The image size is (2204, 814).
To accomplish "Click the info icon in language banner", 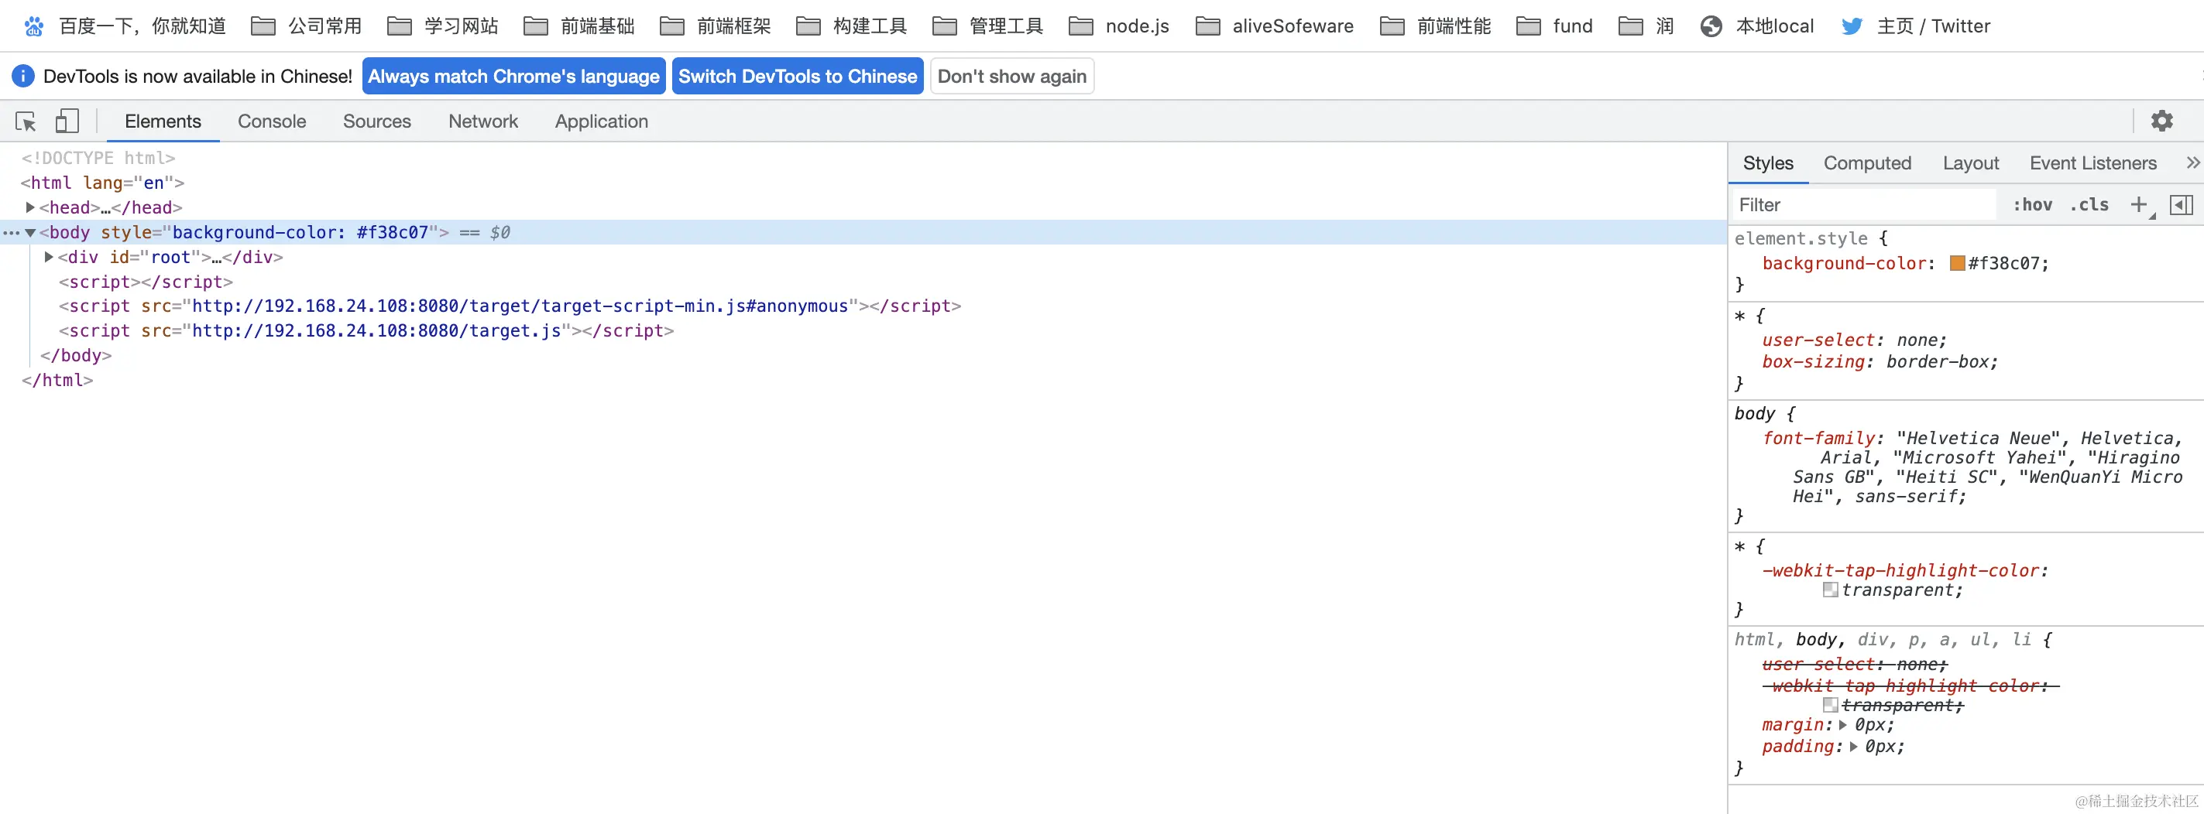I will pyautogui.click(x=23, y=76).
